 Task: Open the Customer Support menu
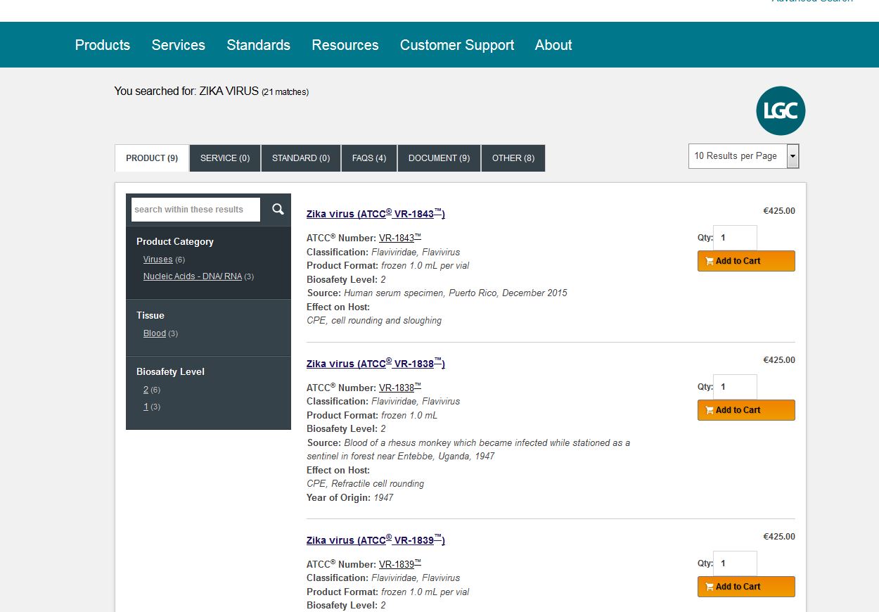point(457,45)
